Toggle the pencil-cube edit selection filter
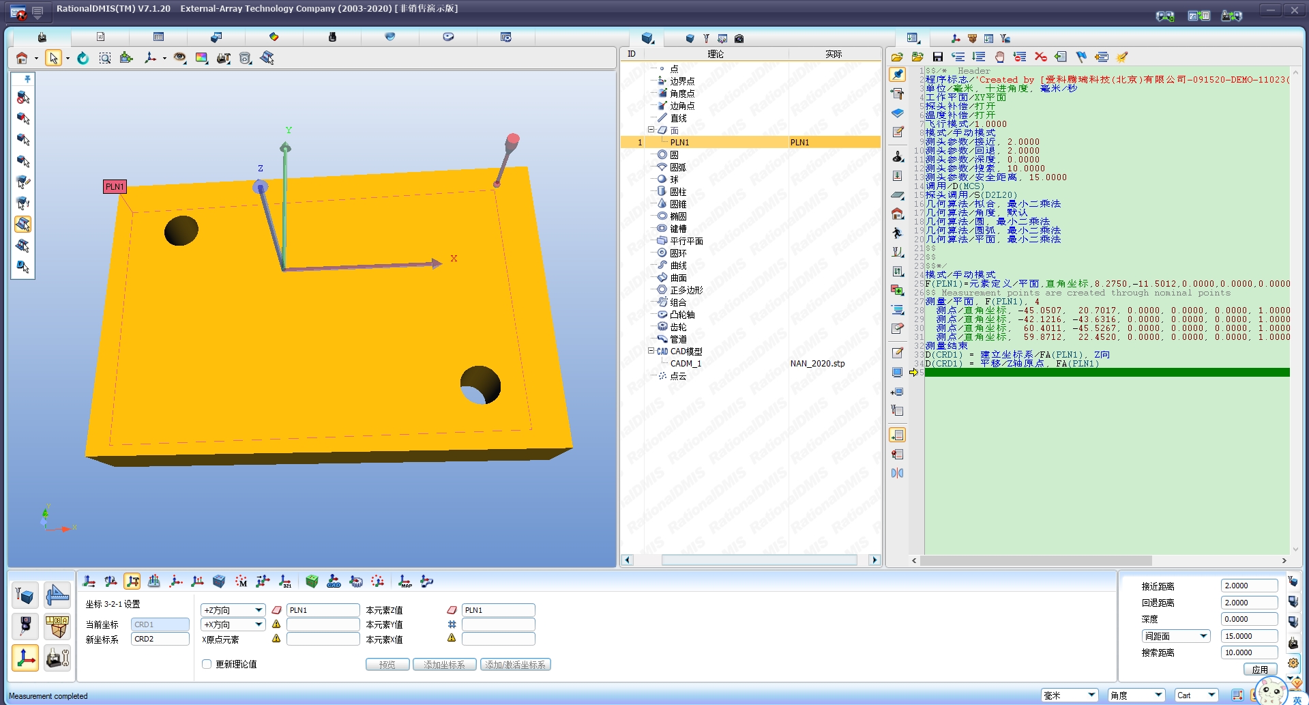 coord(23,182)
